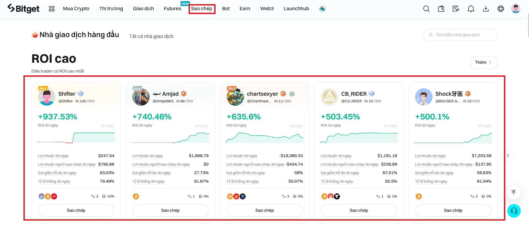Click the orange badge next to Shock牙医
Image resolution: width=529 pixels, height=225 pixels.
point(468,94)
